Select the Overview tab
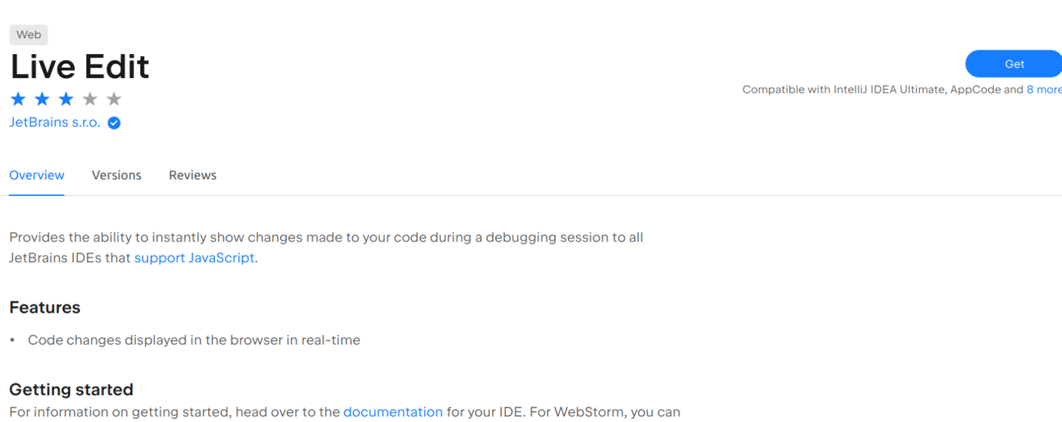Screen dimensions: 1062x422 pos(36,175)
